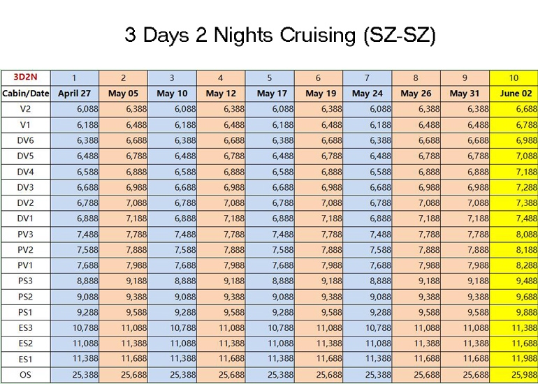
Task: Select the DV4 price under May 19
Action: [x=319, y=172]
